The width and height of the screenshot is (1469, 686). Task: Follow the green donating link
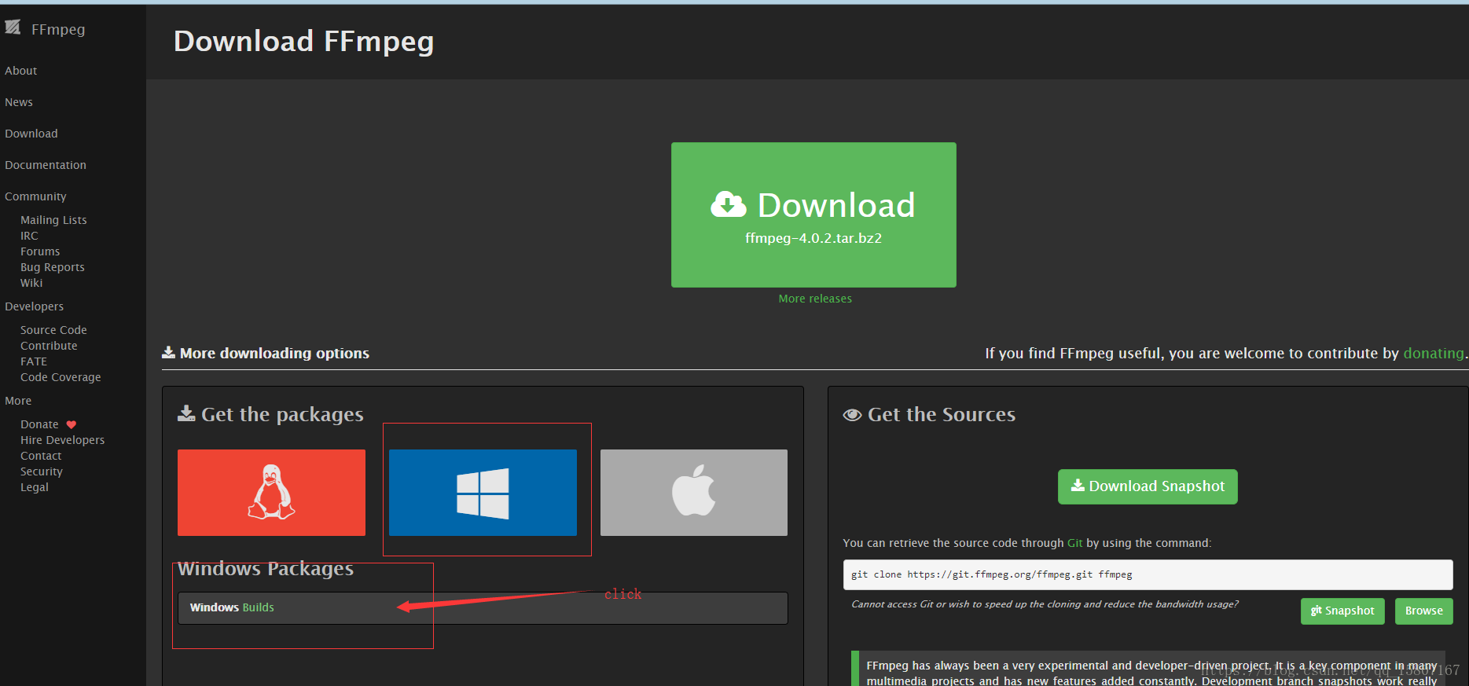(x=1434, y=354)
